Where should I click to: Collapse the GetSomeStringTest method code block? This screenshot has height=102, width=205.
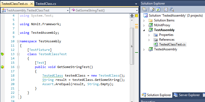[18, 67]
